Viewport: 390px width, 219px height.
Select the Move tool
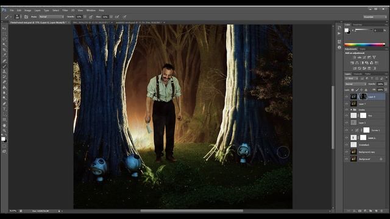tap(4, 29)
